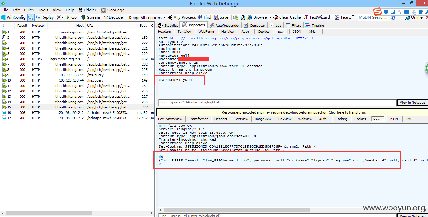Save the sessions using the toolbar Save button
The width and height of the screenshot is (428, 217).
click(221, 17)
